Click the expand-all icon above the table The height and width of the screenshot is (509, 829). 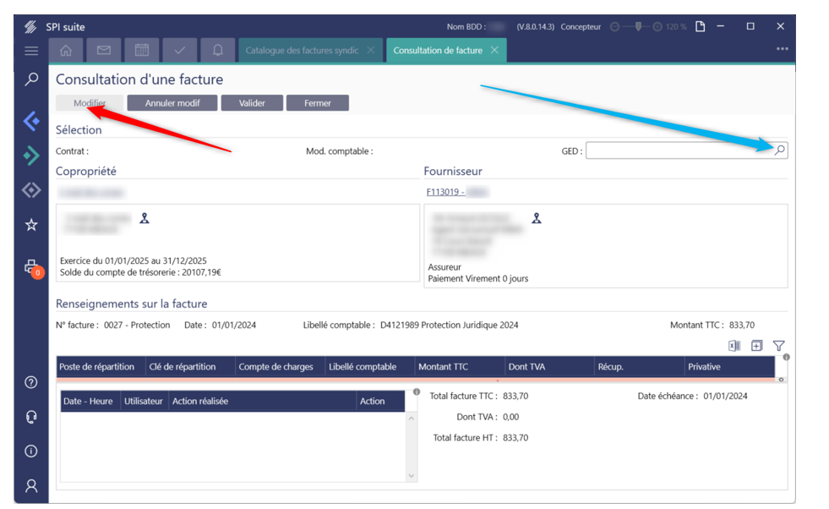coord(756,346)
